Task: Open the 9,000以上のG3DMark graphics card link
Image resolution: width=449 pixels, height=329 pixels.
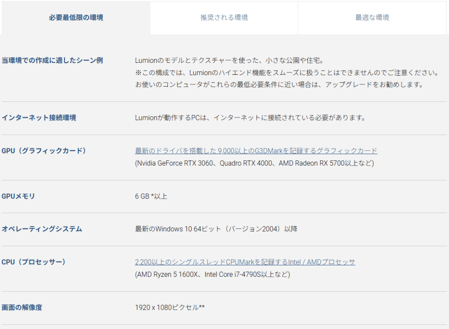Action: click(x=256, y=151)
